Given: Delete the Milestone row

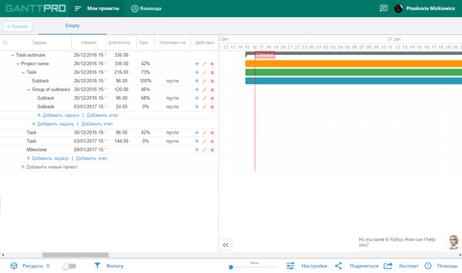Looking at the screenshot, I should pos(212,150).
